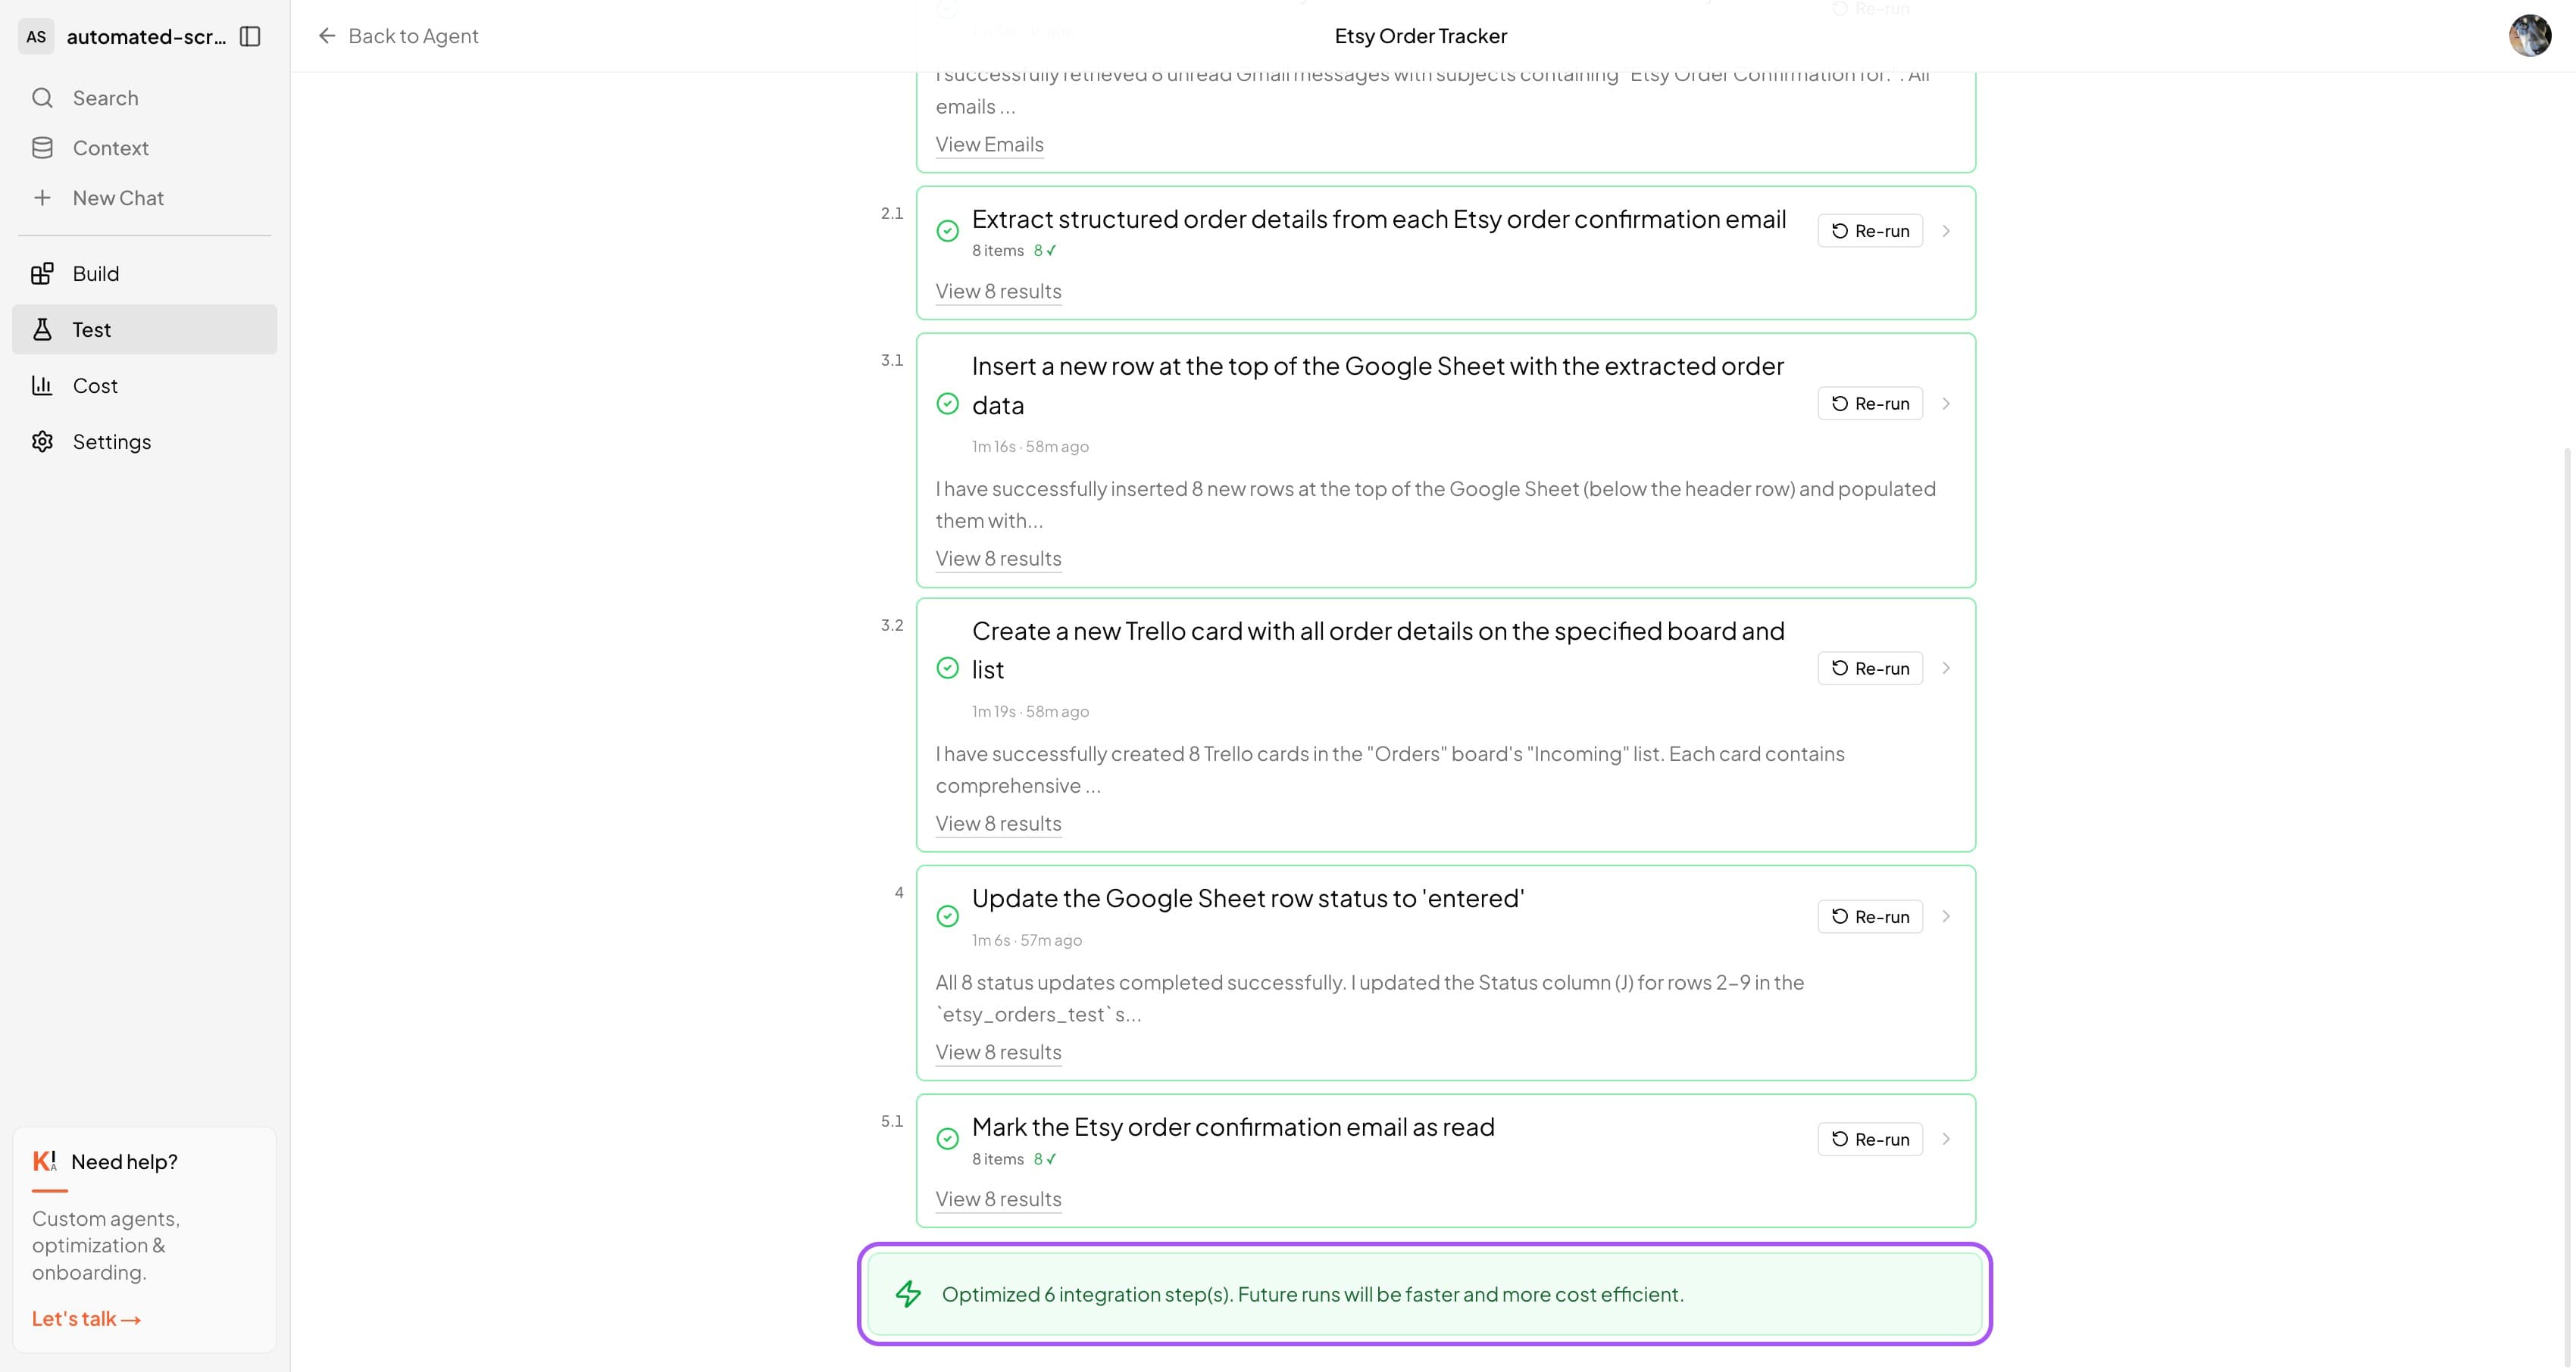The height and width of the screenshot is (1372, 2576).
Task: Open the Cost section
Action: [95, 385]
